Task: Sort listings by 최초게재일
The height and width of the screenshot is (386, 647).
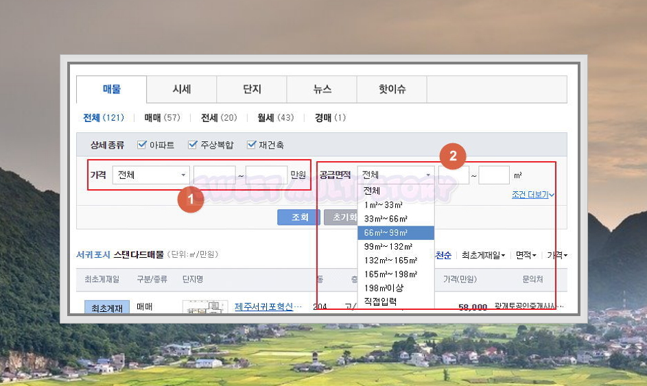Action: (x=483, y=256)
